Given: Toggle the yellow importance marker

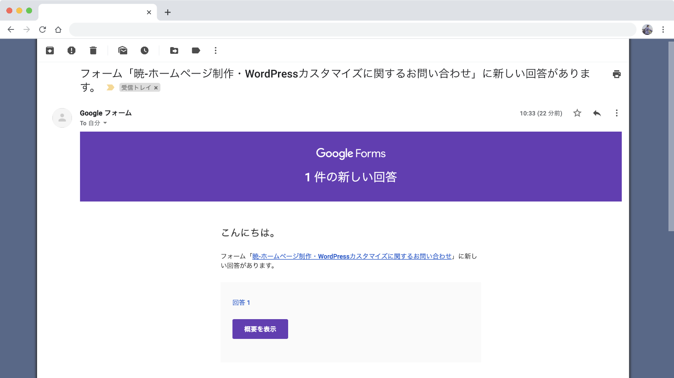Looking at the screenshot, I should 110,87.
